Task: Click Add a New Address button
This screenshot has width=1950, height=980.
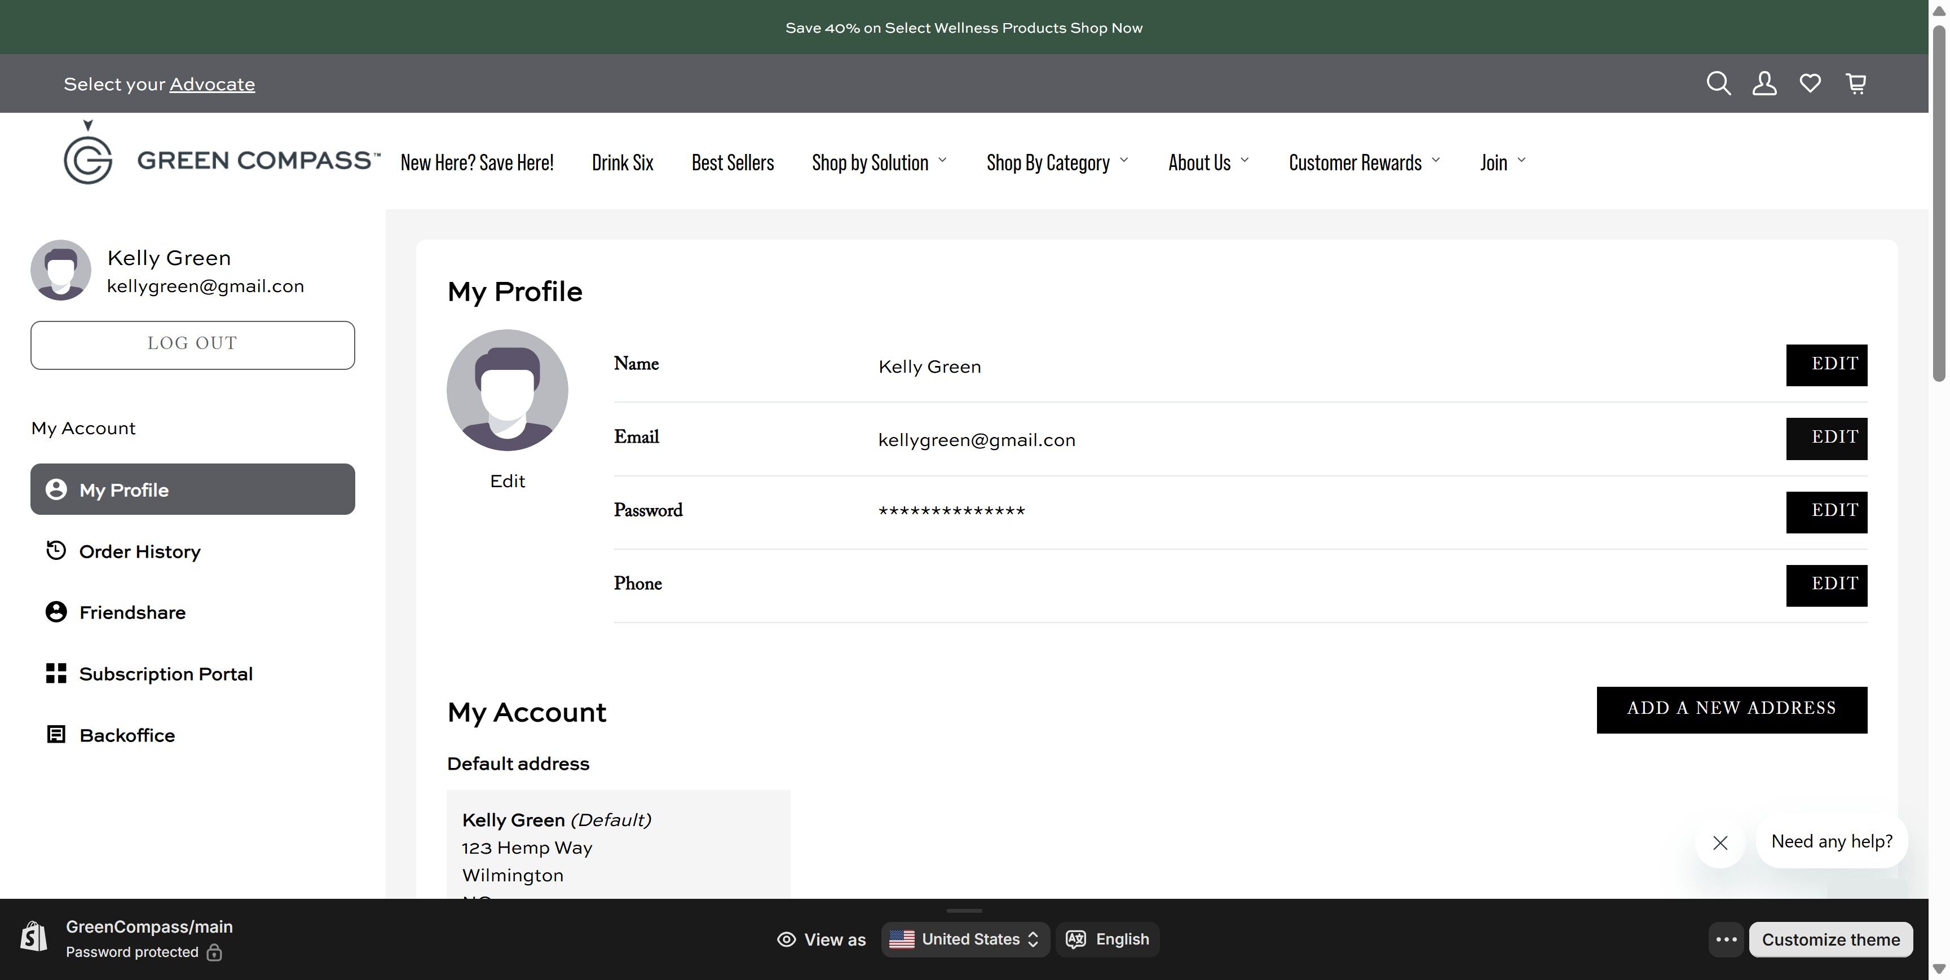Action: click(x=1732, y=710)
